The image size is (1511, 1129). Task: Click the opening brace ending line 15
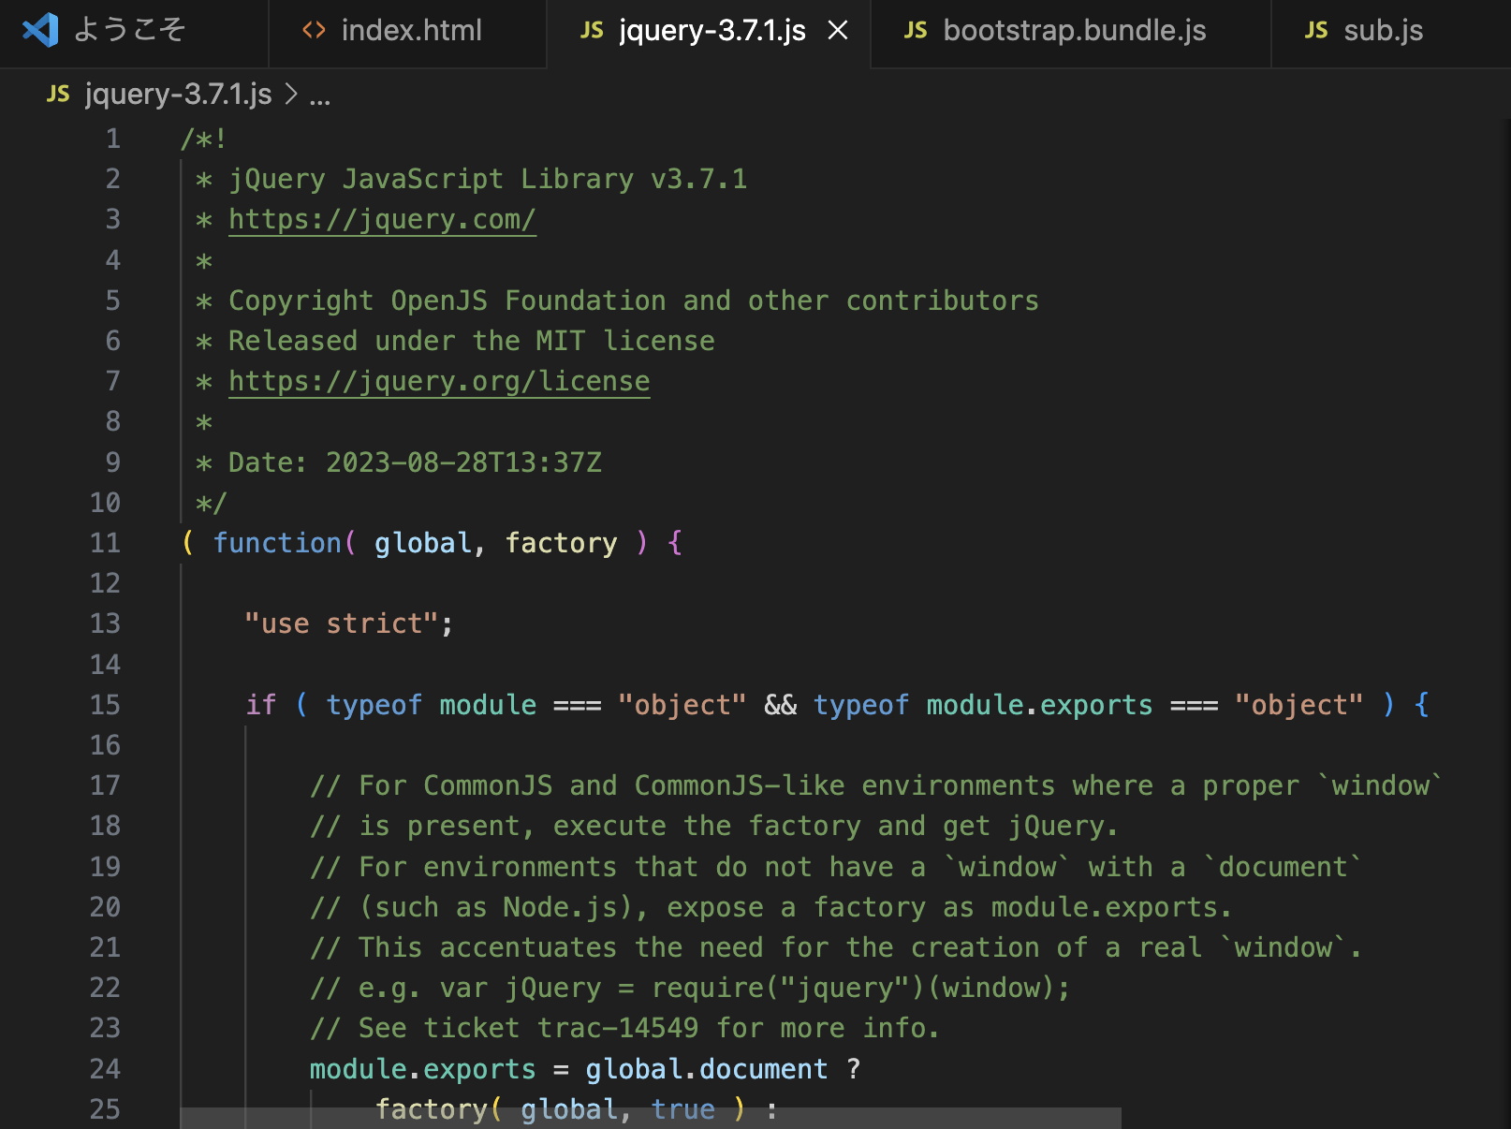(x=1421, y=705)
